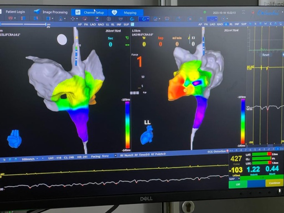
Task: Click the right map LAT color scale bar
Action: [243, 122]
